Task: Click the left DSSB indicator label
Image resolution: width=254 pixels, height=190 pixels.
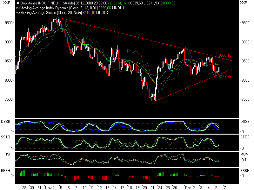Action: pyautogui.click(x=6, y=122)
